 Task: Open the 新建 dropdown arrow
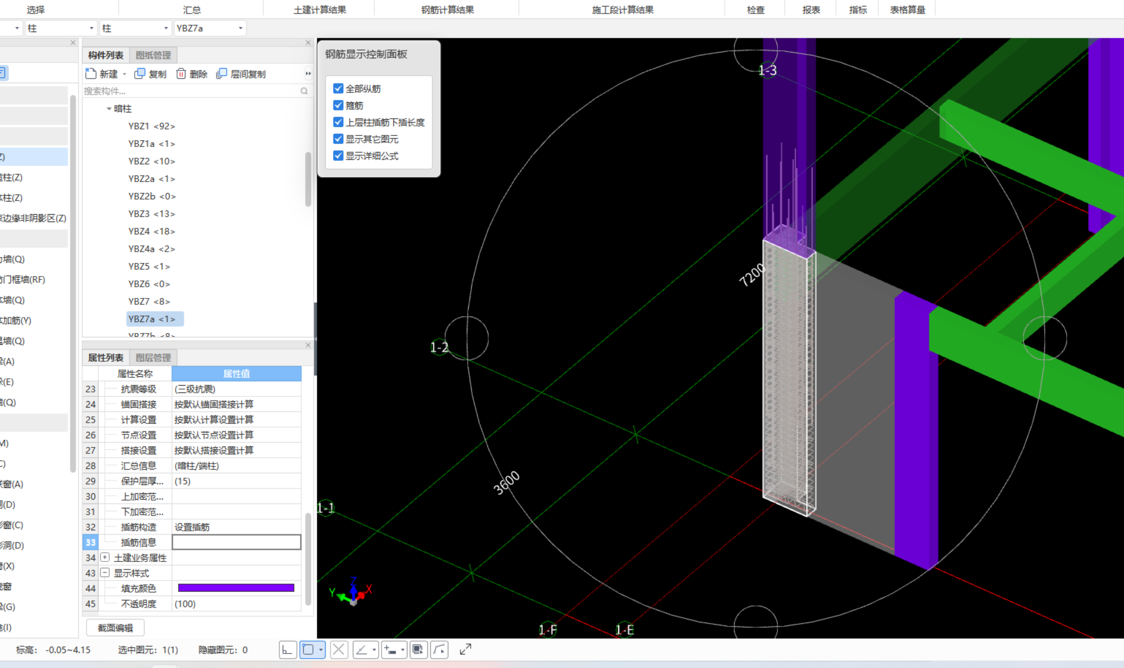(125, 74)
